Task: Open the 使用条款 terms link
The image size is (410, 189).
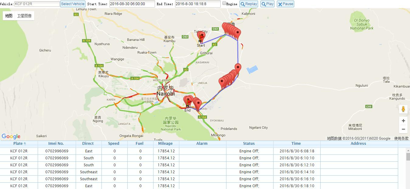Action: point(401,138)
